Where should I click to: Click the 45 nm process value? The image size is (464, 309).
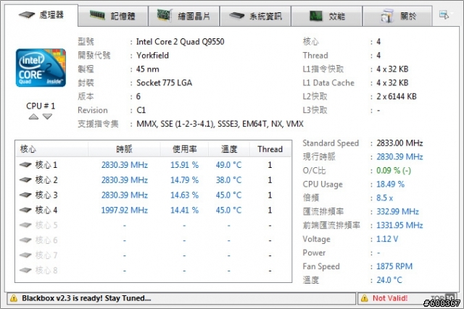tap(148, 69)
